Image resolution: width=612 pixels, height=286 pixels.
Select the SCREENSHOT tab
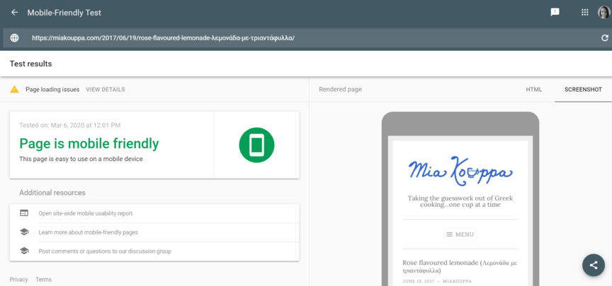coord(583,90)
